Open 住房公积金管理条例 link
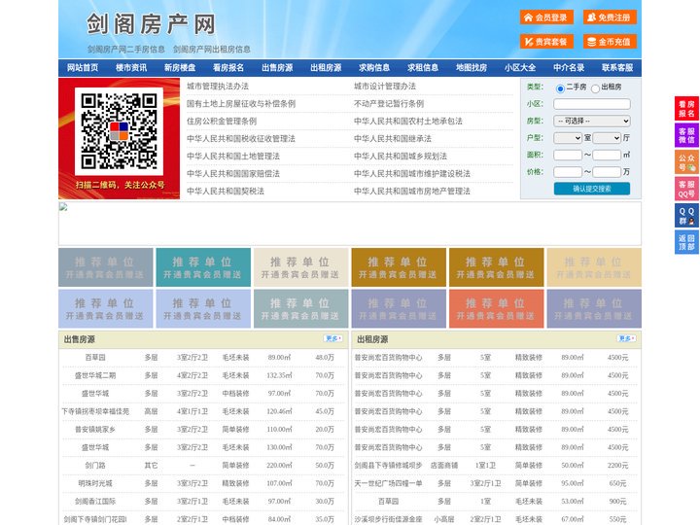 pyautogui.click(x=222, y=121)
